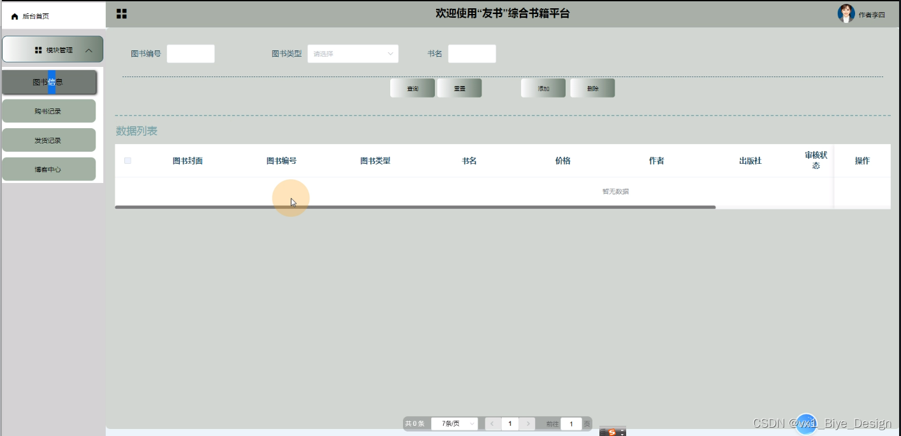Click the 重置 button

point(460,89)
